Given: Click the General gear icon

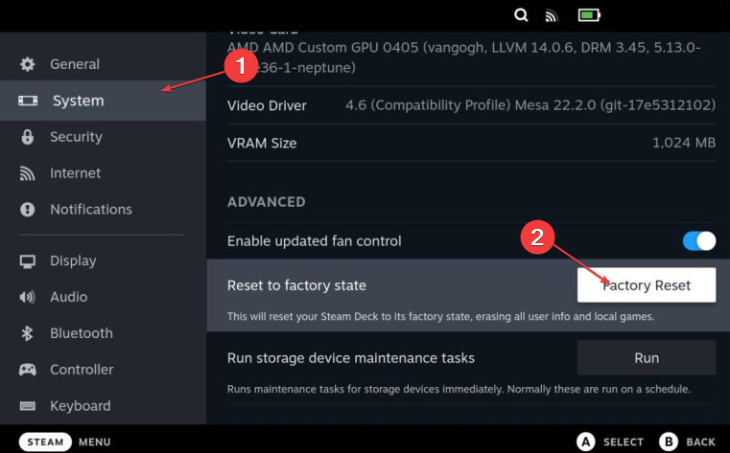Looking at the screenshot, I should point(28,64).
